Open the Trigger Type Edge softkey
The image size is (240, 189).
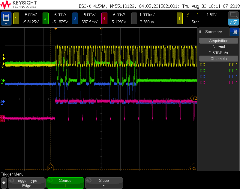[x=27, y=183]
